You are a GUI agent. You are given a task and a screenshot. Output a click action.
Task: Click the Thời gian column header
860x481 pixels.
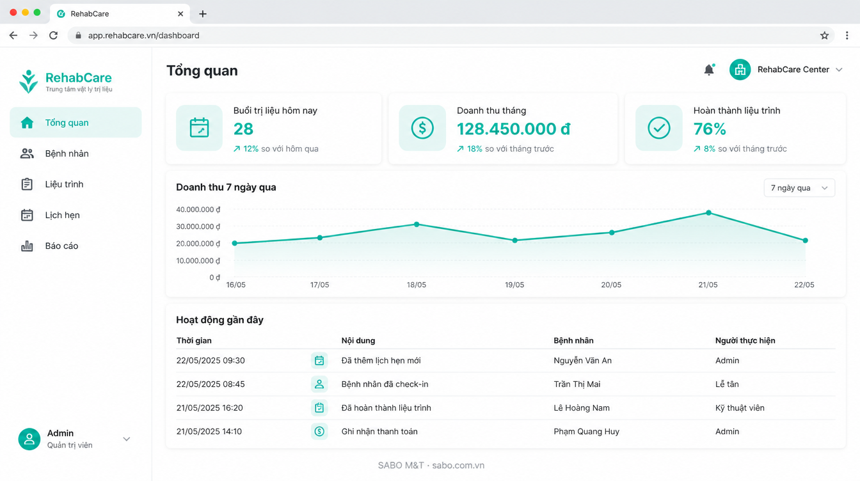(194, 341)
